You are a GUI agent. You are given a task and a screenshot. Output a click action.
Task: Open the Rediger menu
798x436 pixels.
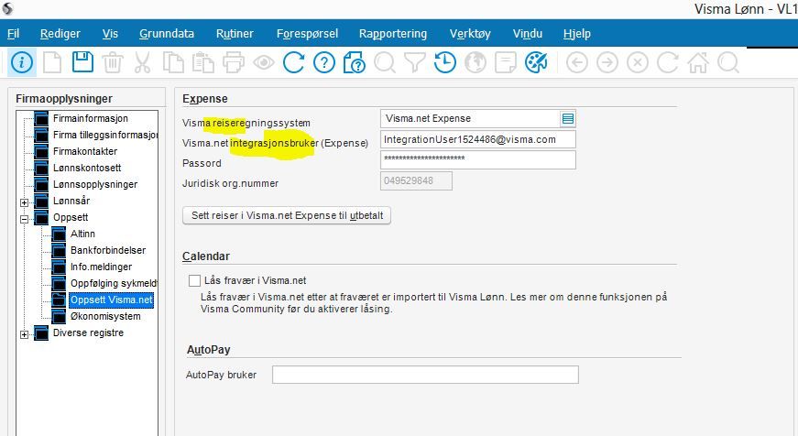coord(60,34)
